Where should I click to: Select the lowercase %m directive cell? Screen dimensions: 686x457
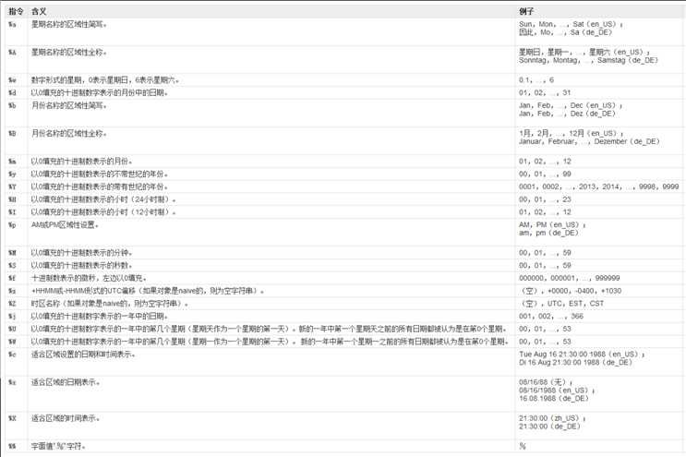coord(12,162)
